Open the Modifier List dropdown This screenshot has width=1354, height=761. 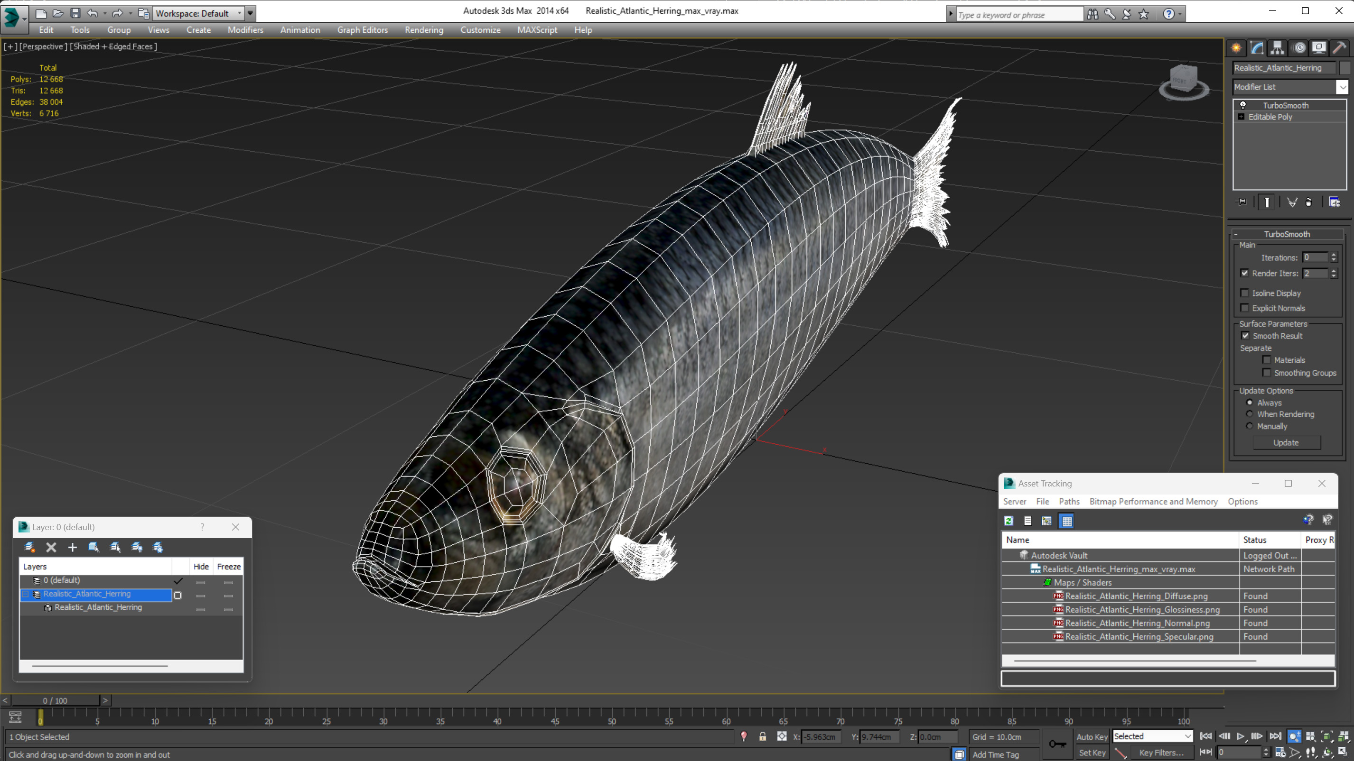click(x=1343, y=87)
